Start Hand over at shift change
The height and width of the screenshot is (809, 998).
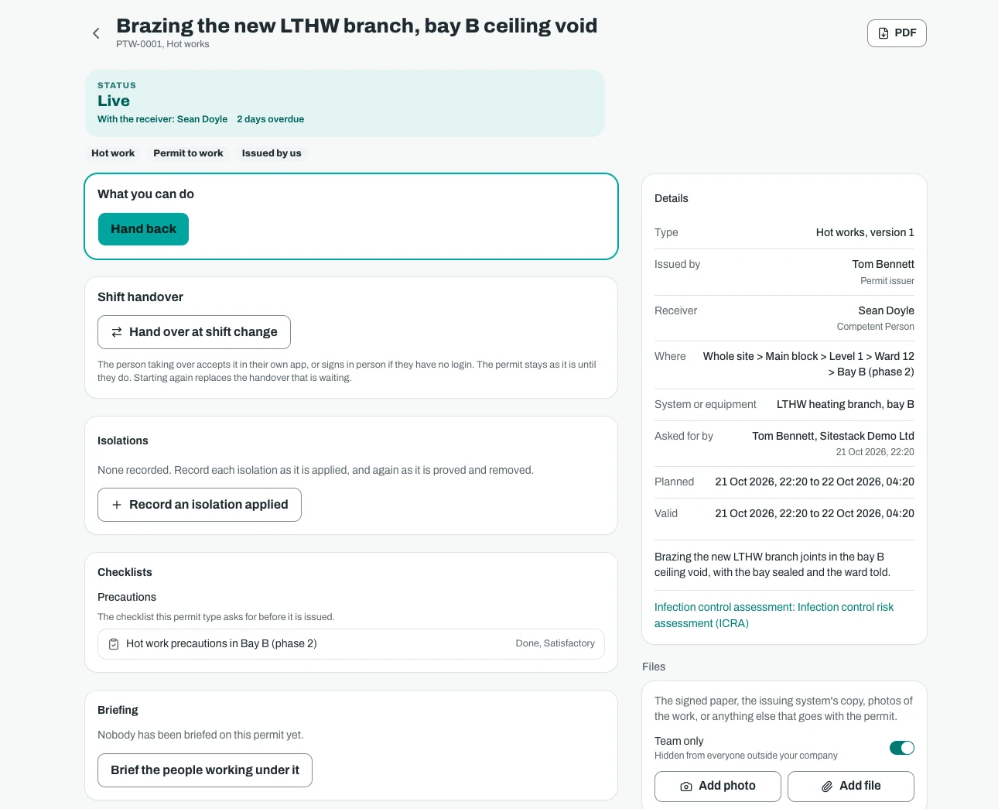pos(194,332)
